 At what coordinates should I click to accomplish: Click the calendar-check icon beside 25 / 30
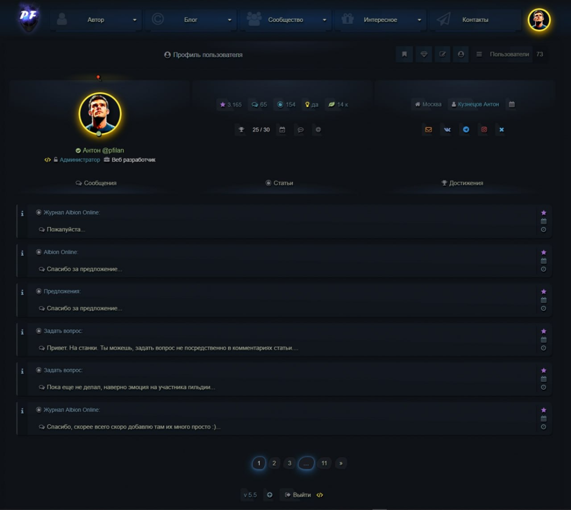pyautogui.click(x=282, y=130)
